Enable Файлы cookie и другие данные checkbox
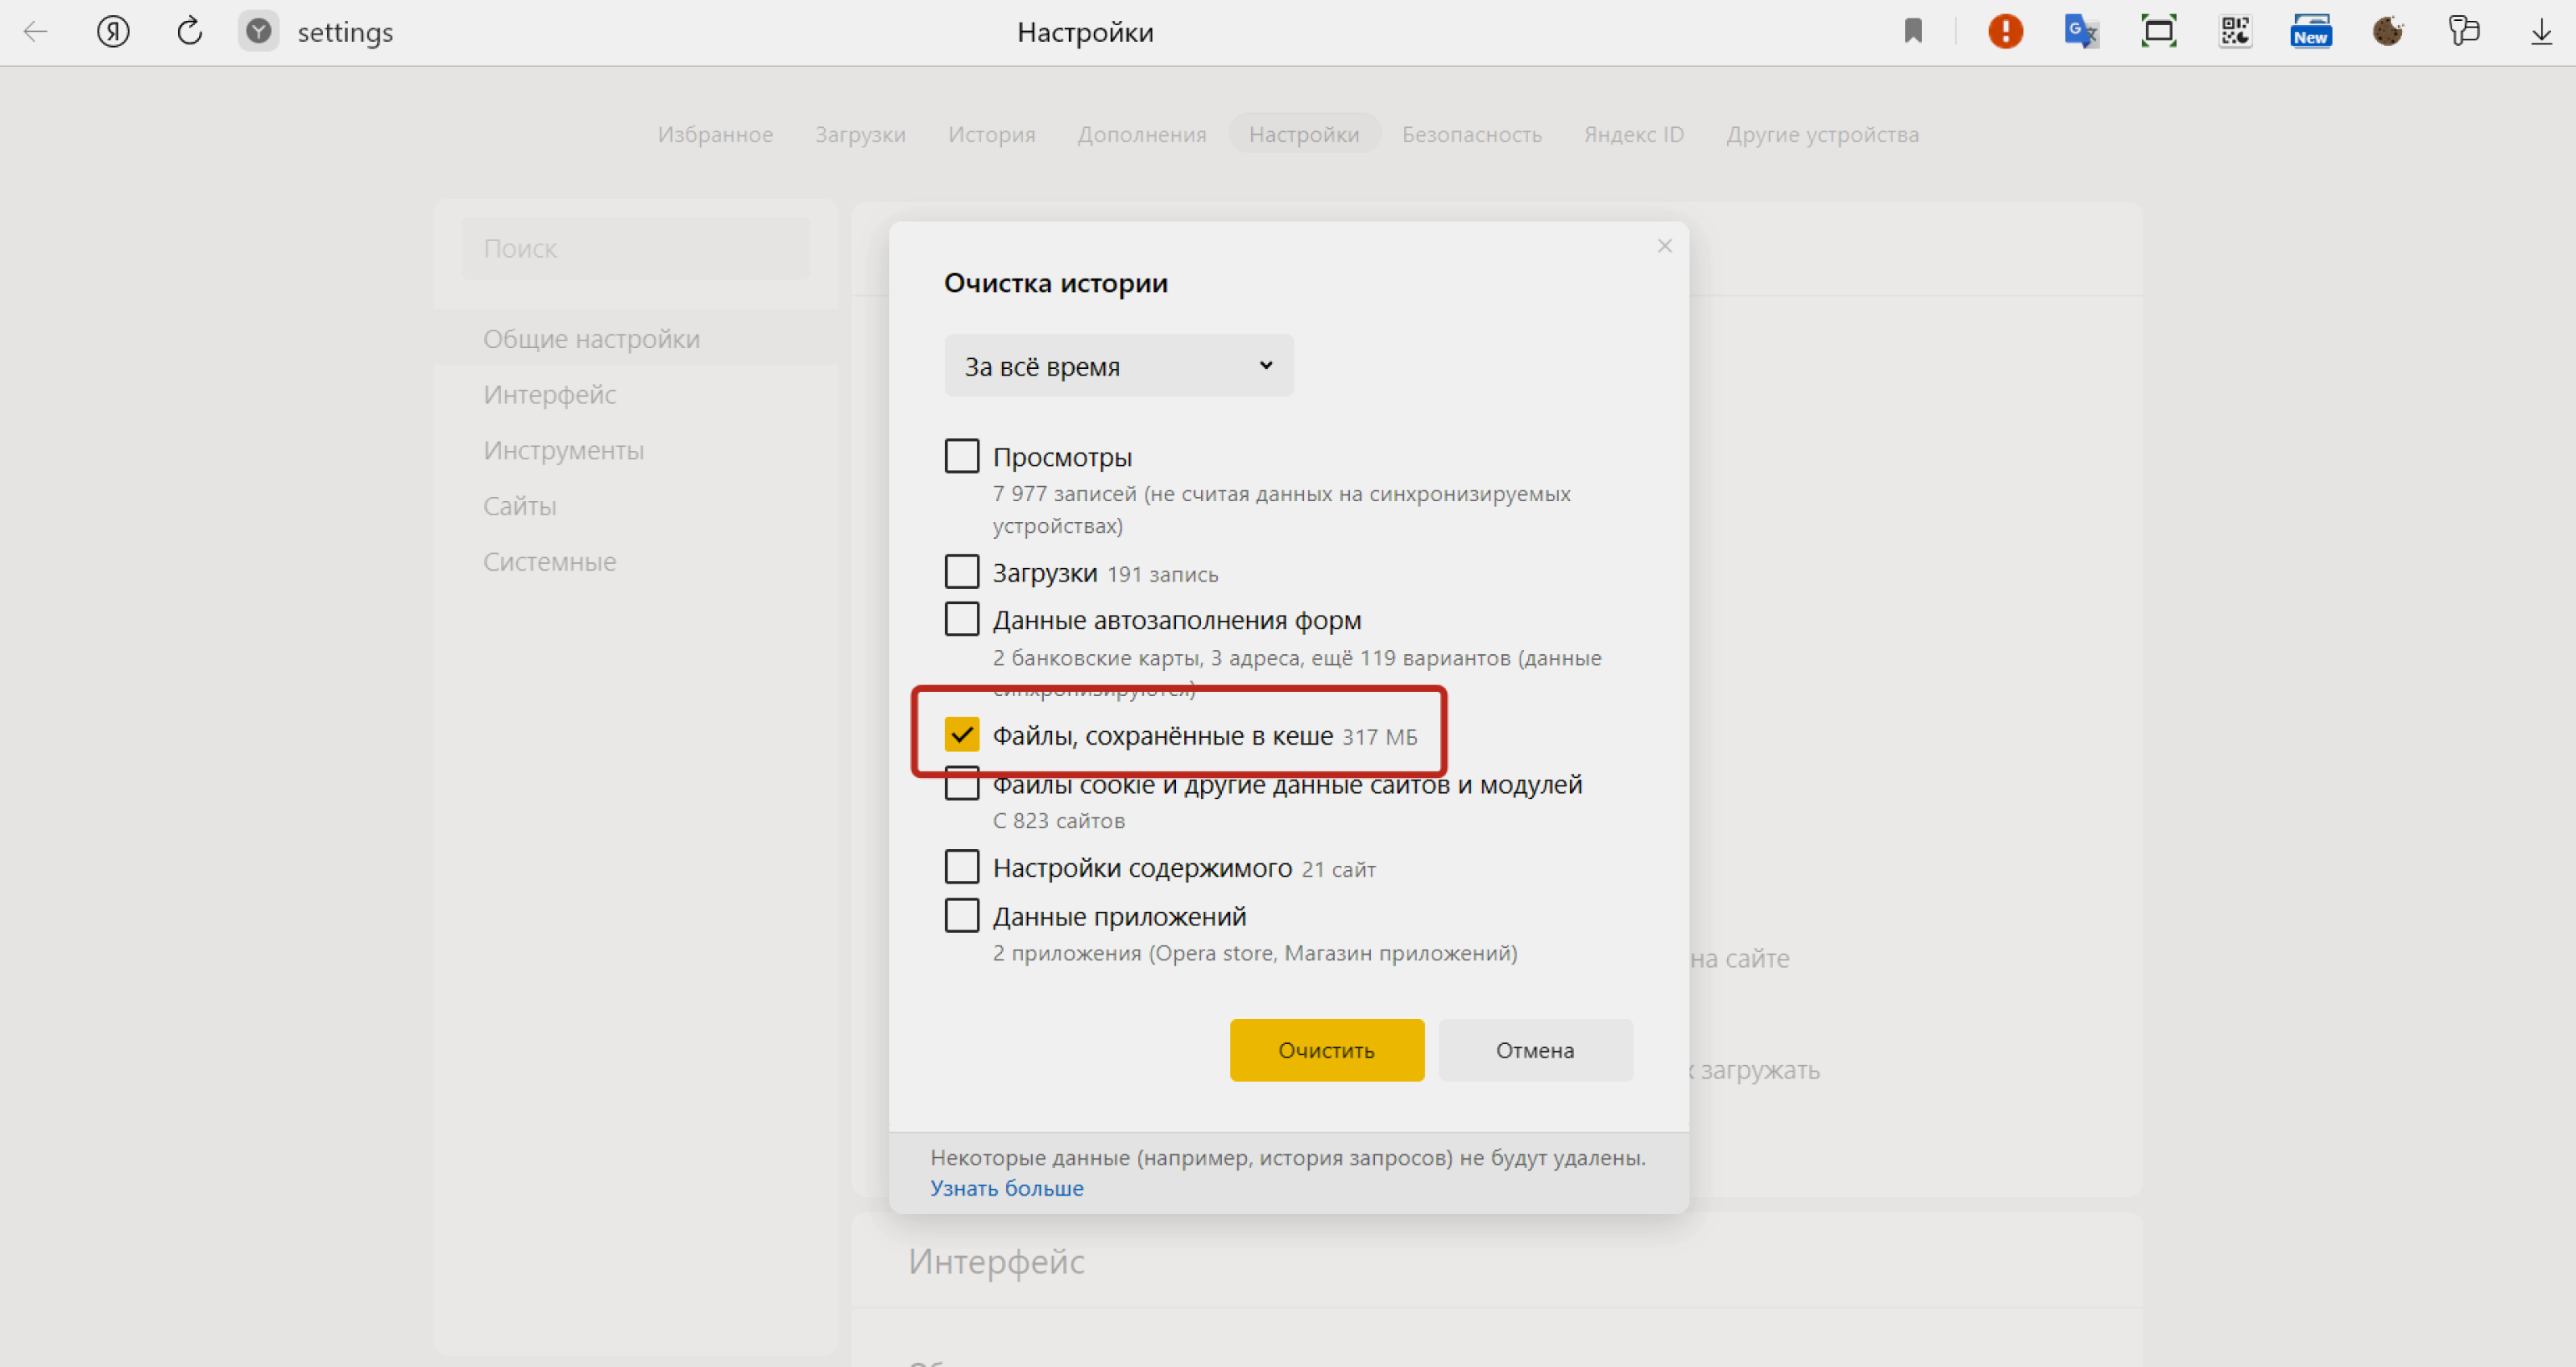 (x=958, y=782)
